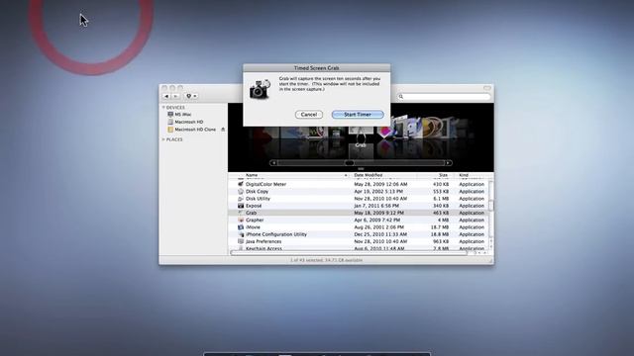Image resolution: width=634 pixels, height=356 pixels.
Task: Open the Finder Action gear menu
Action: click(x=191, y=96)
